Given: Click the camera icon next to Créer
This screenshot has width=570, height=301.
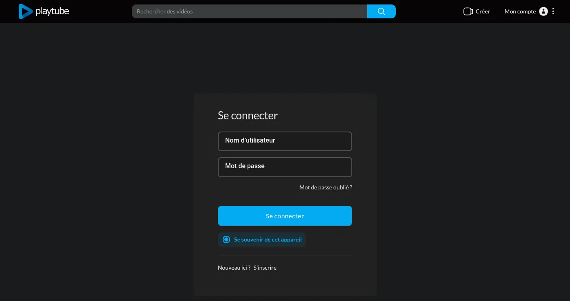Looking at the screenshot, I should click(468, 11).
